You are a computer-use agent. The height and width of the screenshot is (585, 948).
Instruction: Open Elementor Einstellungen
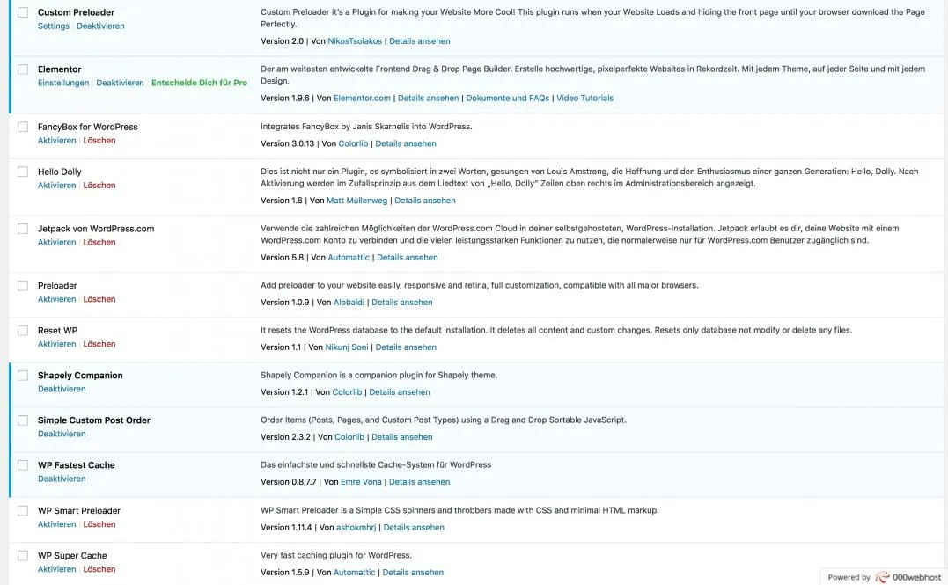click(x=62, y=83)
